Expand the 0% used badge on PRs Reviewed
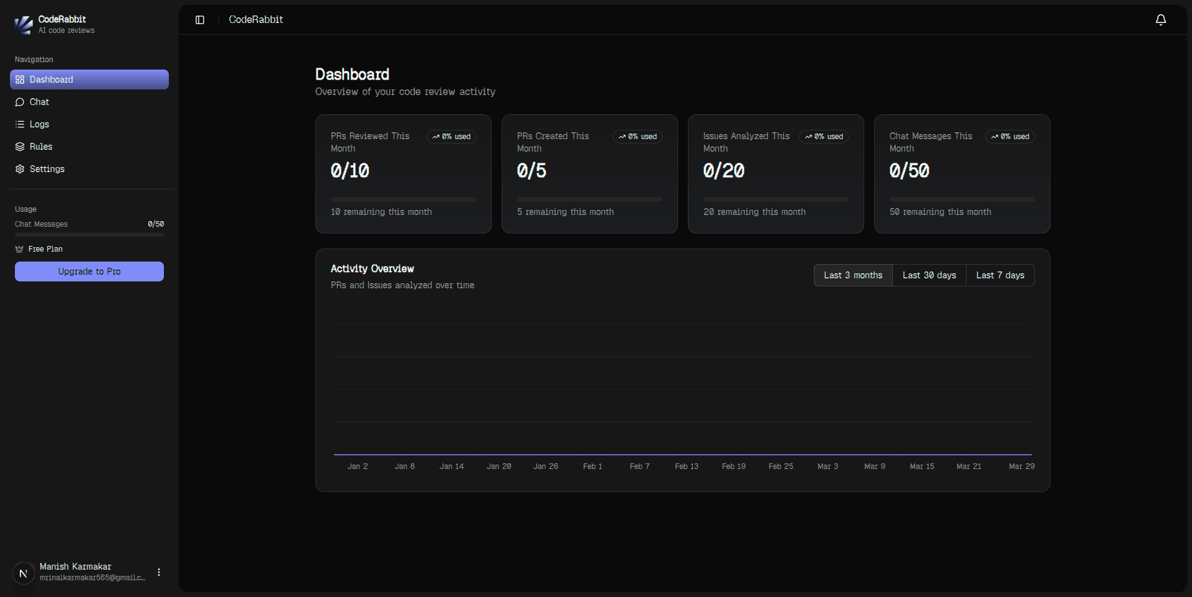The width and height of the screenshot is (1192, 597). point(451,137)
